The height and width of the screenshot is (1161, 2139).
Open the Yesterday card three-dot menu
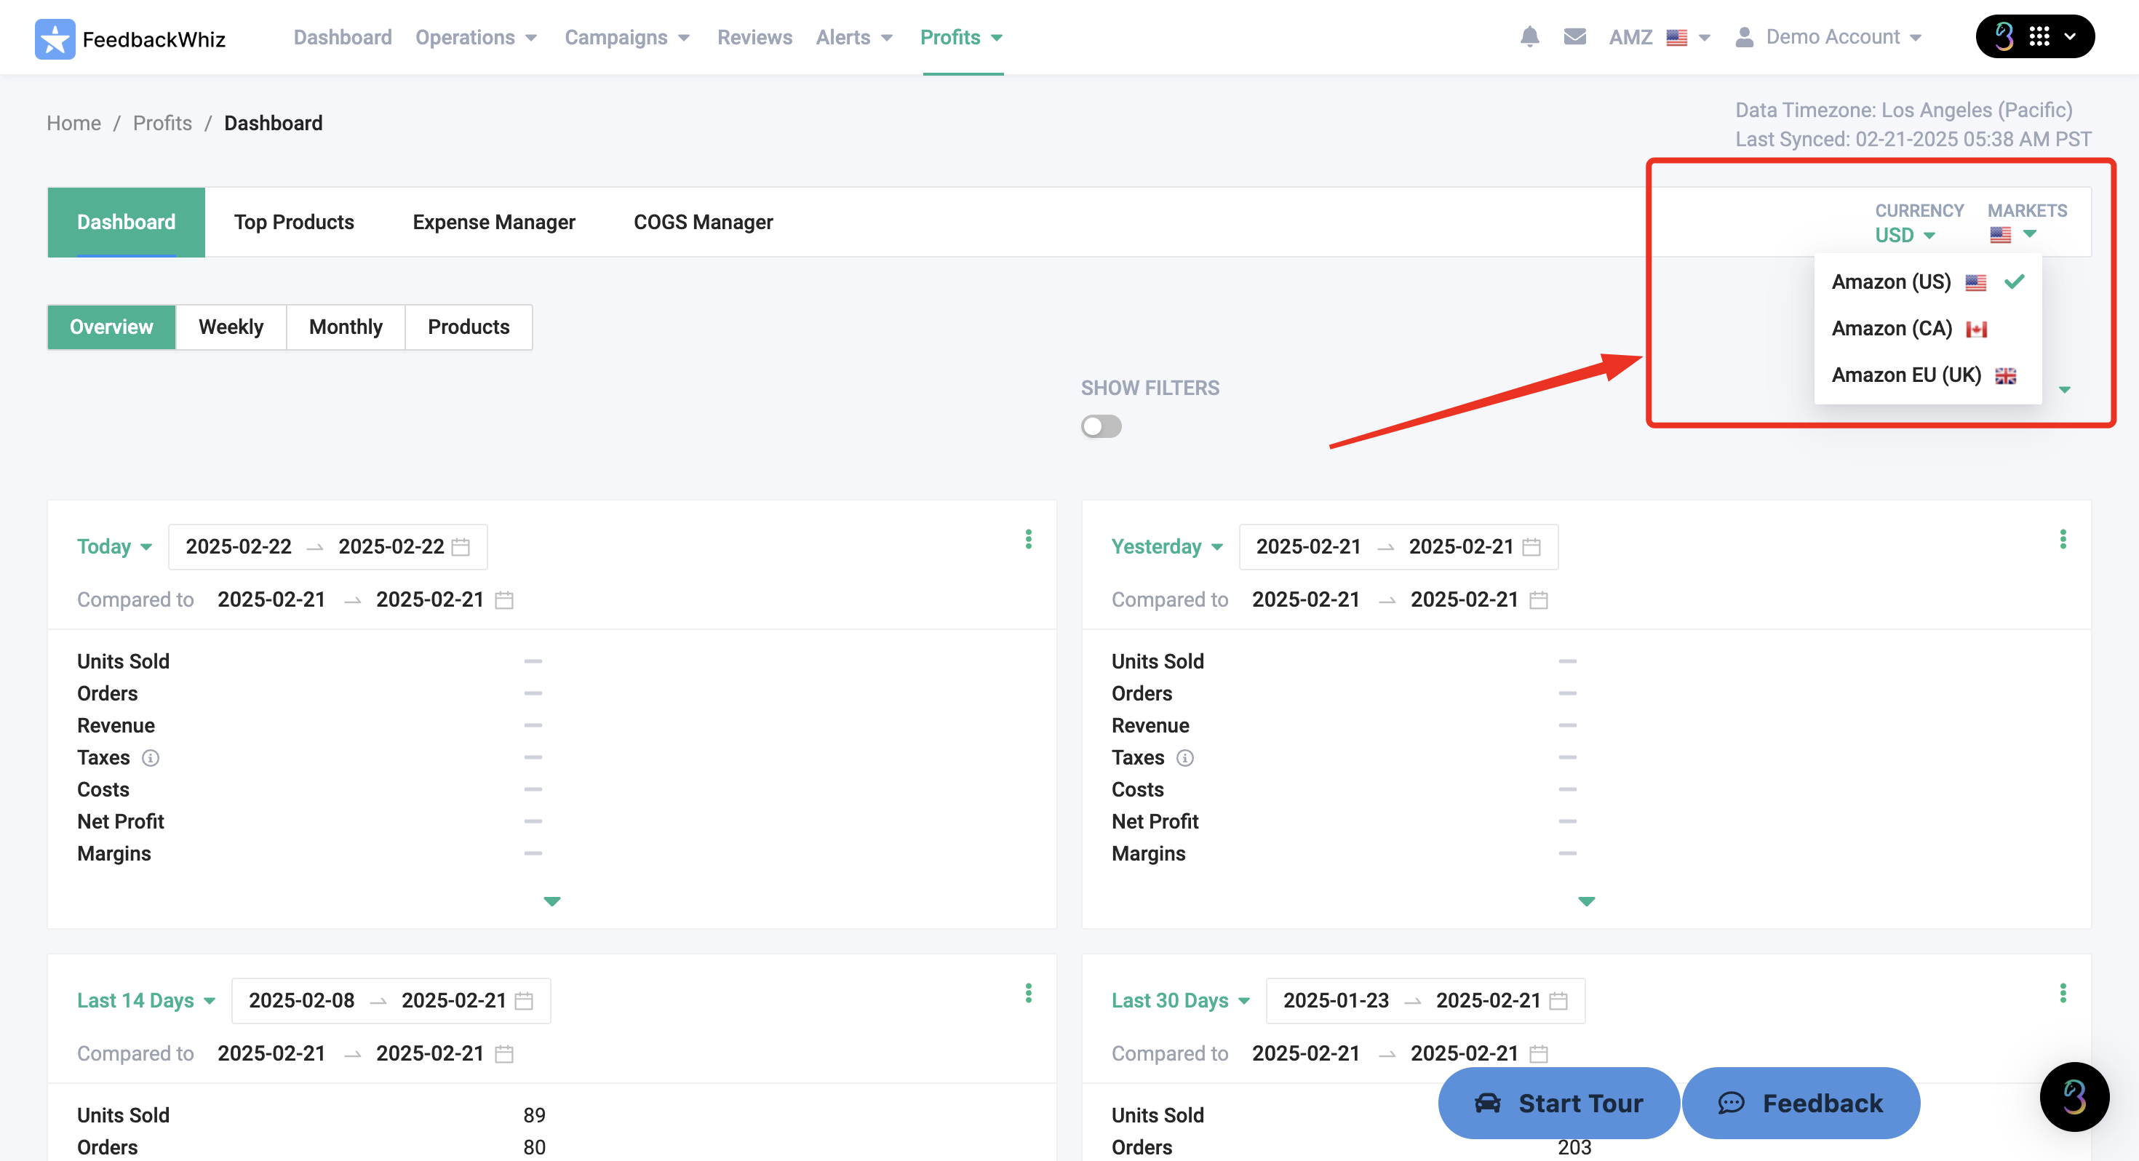pyautogui.click(x=2063, y=540)
